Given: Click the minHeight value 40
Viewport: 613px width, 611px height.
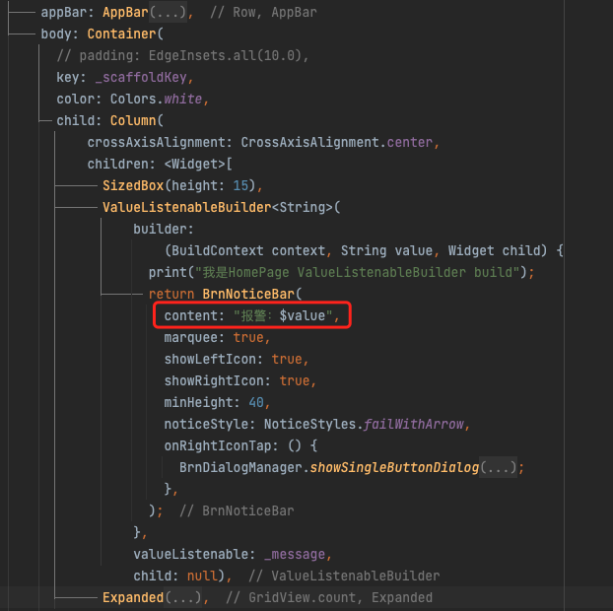Looking at the screenshot, I should pyautogui.click(x=256, y=402).
